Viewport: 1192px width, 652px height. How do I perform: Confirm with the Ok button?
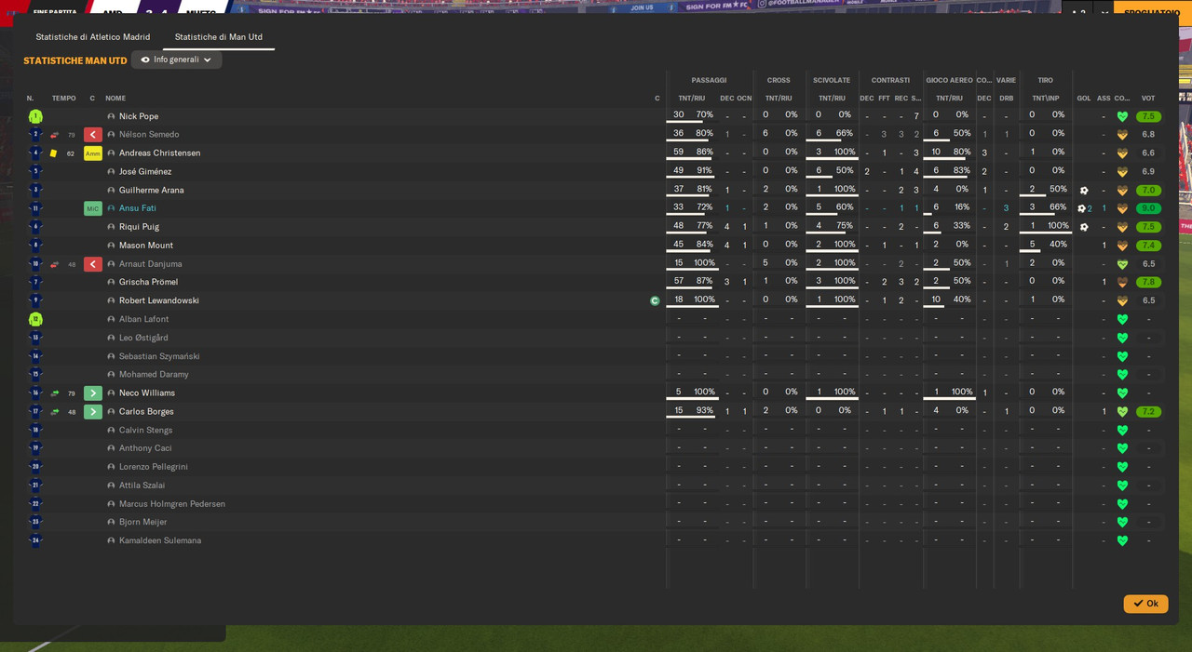[x=1145, y=604]
